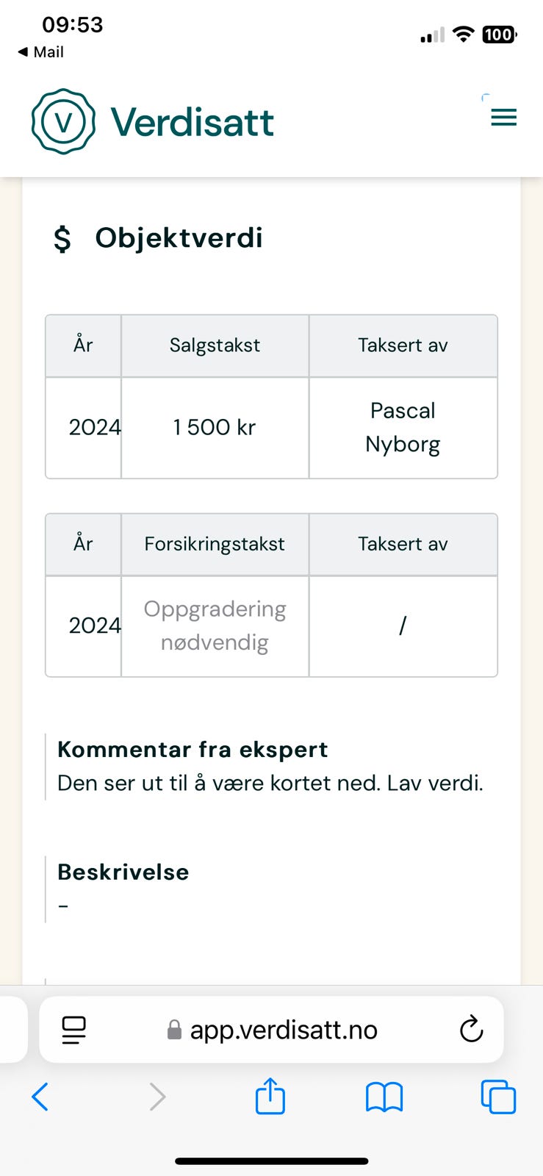Open the hamburger navigation menu
The image size is (543, 1176).
pos(504,116)
